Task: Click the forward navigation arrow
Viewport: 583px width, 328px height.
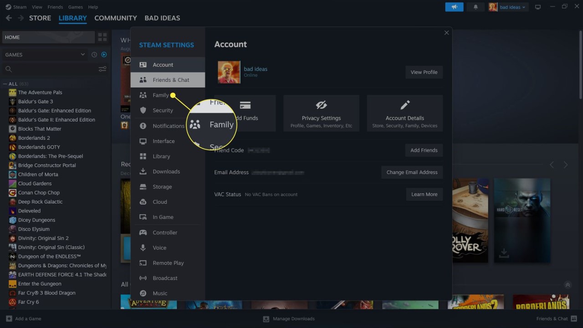Action: (20, 18)
